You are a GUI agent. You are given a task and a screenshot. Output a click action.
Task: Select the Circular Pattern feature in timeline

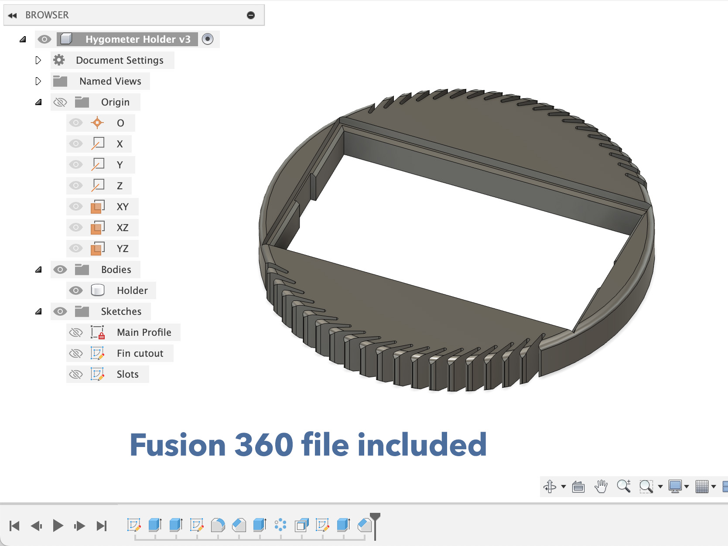click(x=280, y=525)
